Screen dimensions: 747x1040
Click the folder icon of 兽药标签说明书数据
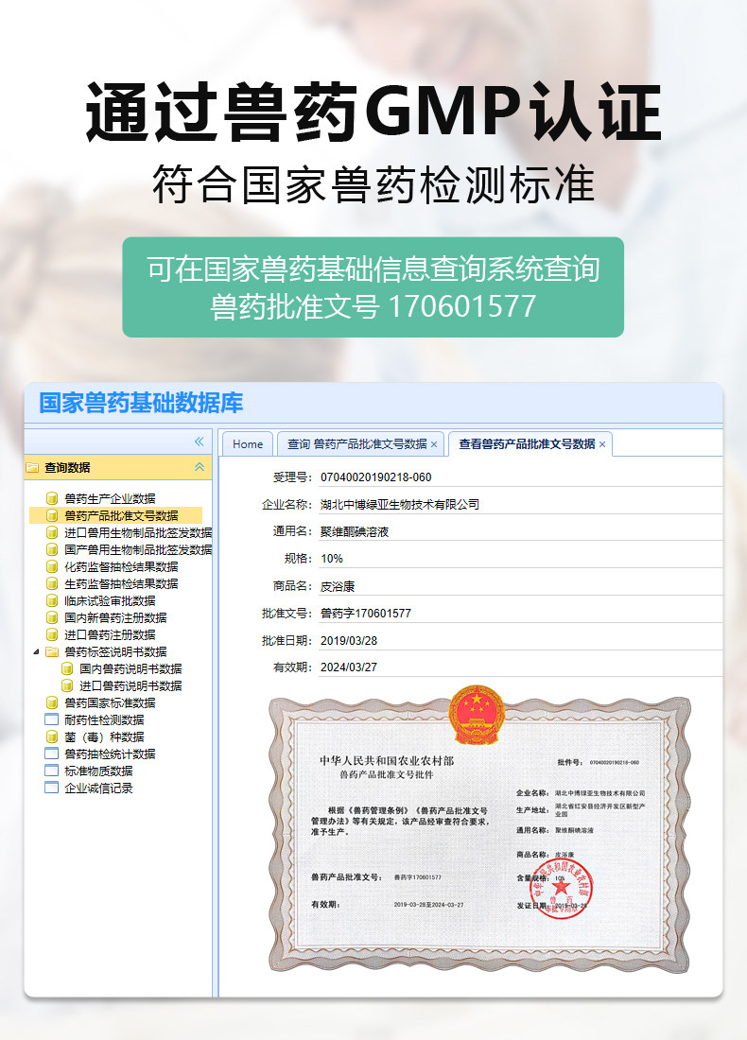tap(52, 652)
